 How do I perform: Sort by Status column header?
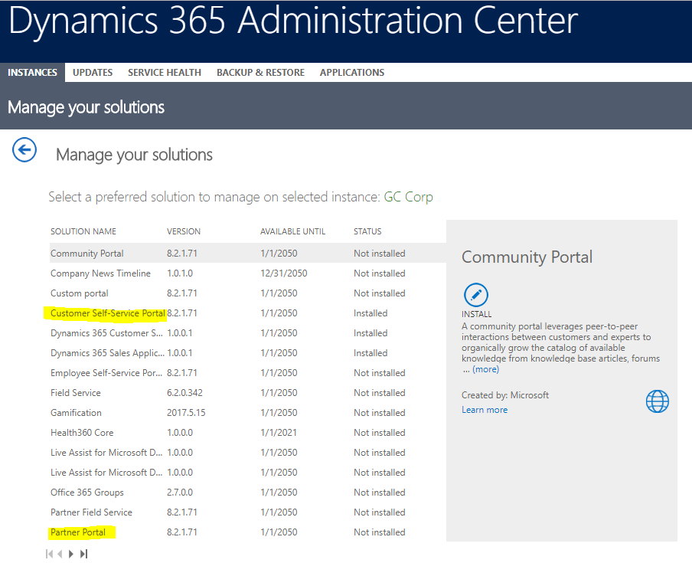click(x=367, y=231)
